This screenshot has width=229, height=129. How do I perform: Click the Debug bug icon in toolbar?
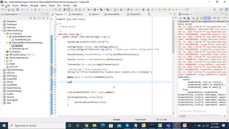[x=89, y=10]
